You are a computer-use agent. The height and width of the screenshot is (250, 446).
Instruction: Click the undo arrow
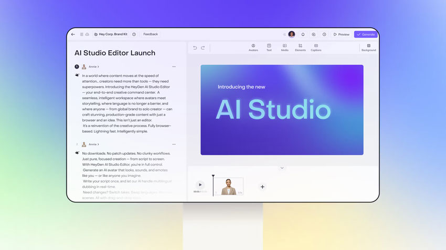tap(195, 48)
